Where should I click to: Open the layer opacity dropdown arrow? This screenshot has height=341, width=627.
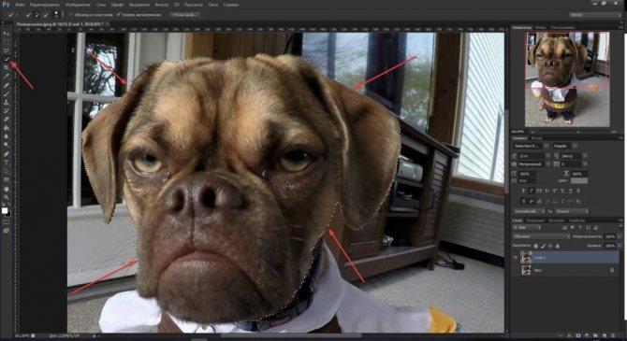[x=620, y=236]
